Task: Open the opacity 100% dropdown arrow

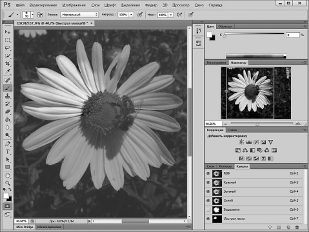Action: pyautogui.click(x=131, y=15)
